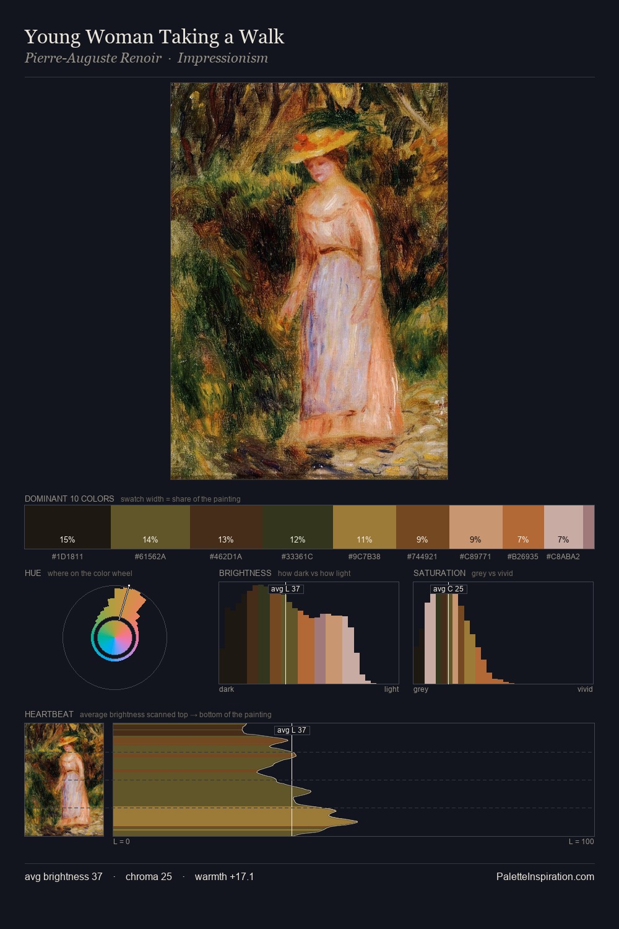This screenshot has height=929, width=619.
Task: Click the 'HEARTBEAT' section heading
Action: [49, 714]
